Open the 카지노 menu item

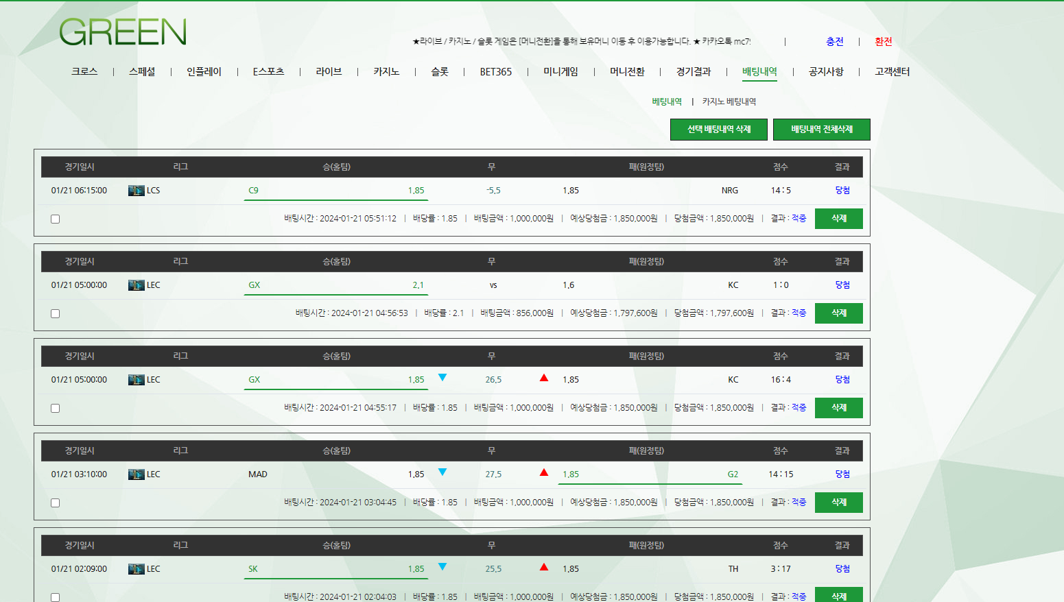(x=386, y=72)
